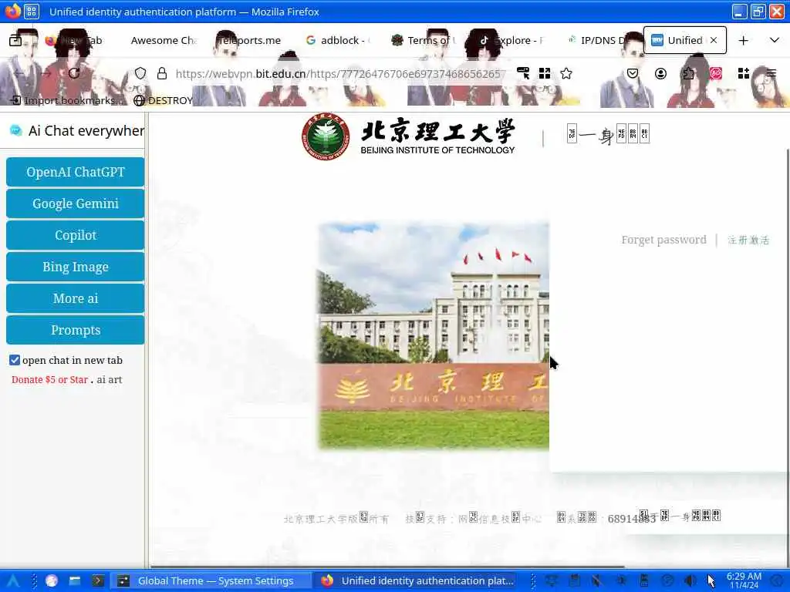The width and height of the screenshot is (790, 592).
Task: Click the grid-plus extension icon in the toolbar
Action: point(744,73)
